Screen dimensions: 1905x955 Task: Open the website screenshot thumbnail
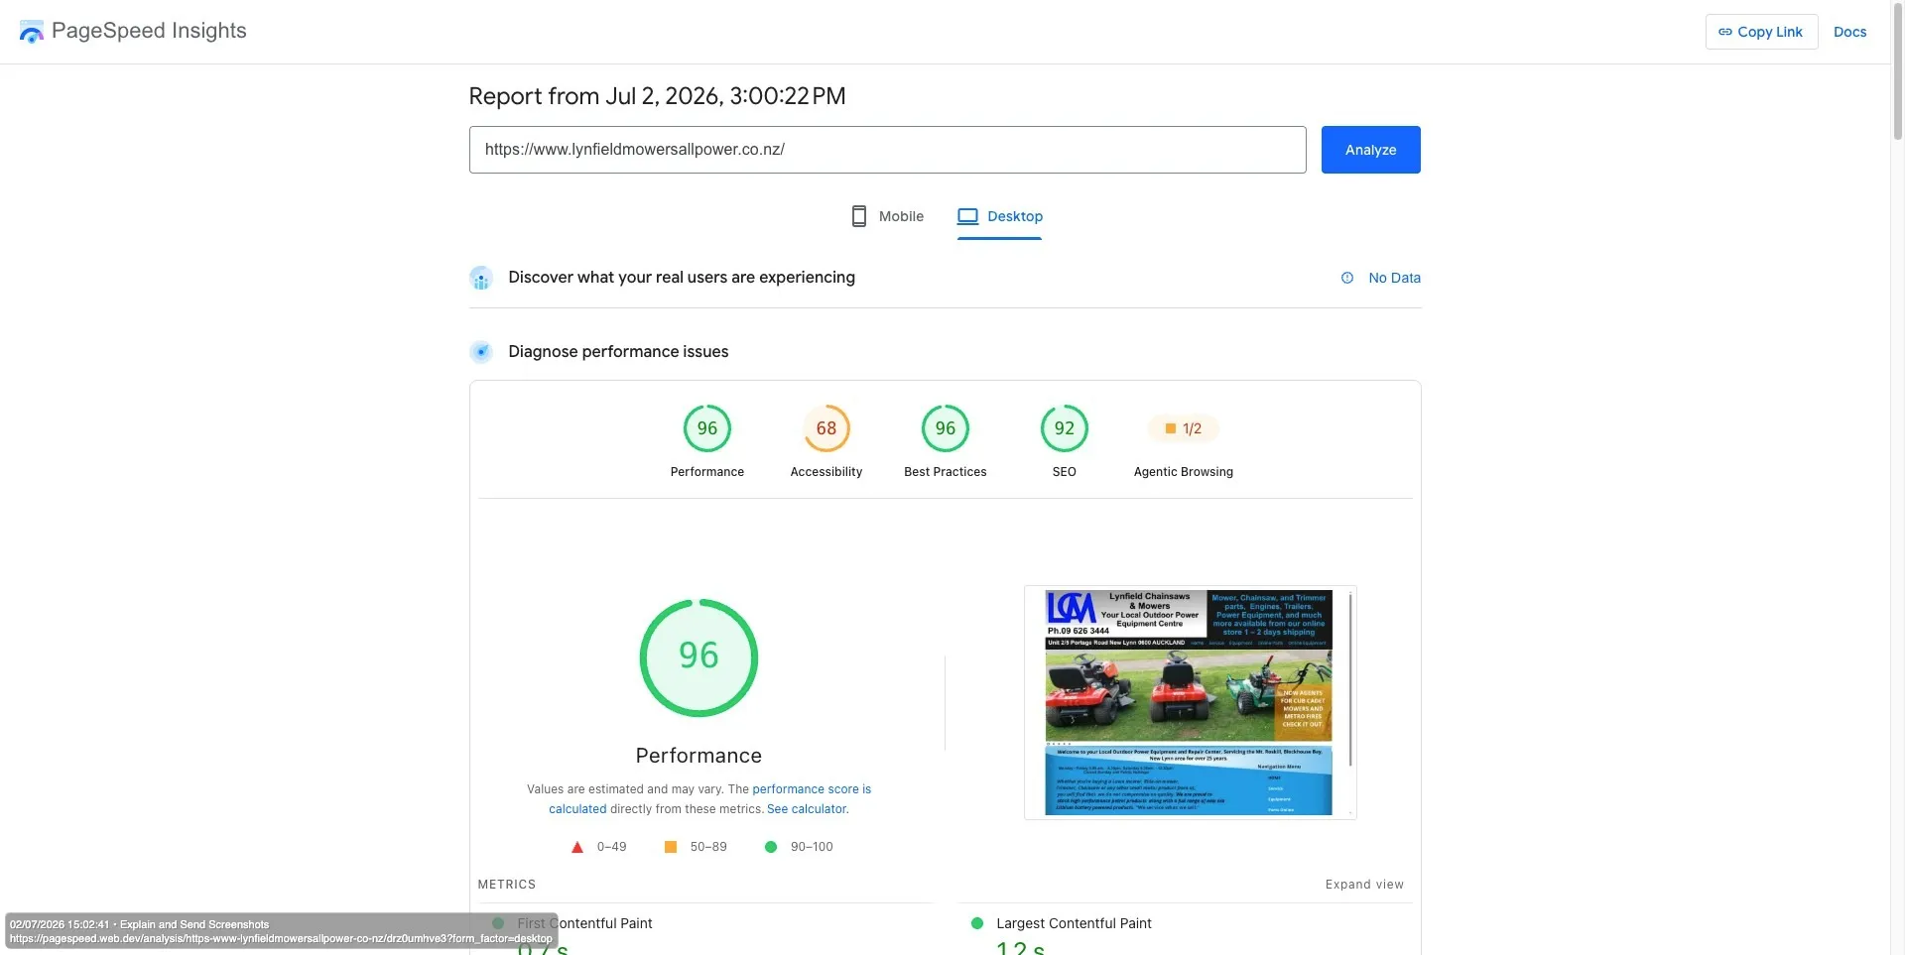pyautogui.click(x=1190, y=702)
